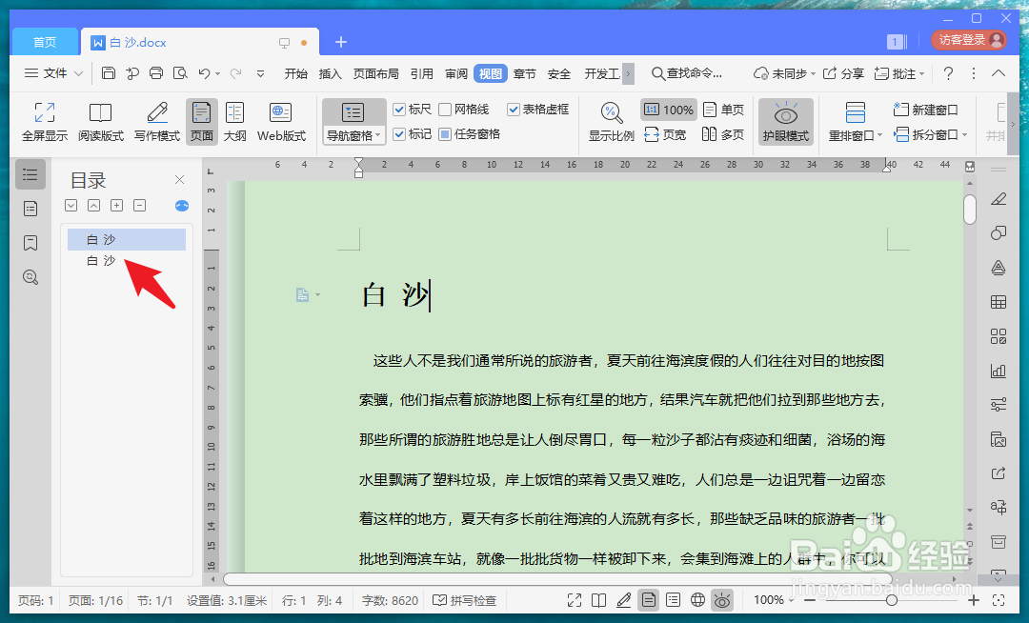Choose single page view (单页)
1029x623 pixels.
[723, 110]
